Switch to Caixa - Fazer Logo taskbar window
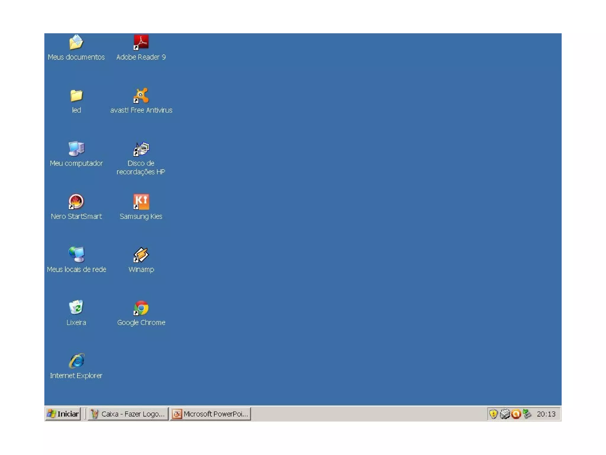This screenshot has height=455, width=606. click(128, 414)
